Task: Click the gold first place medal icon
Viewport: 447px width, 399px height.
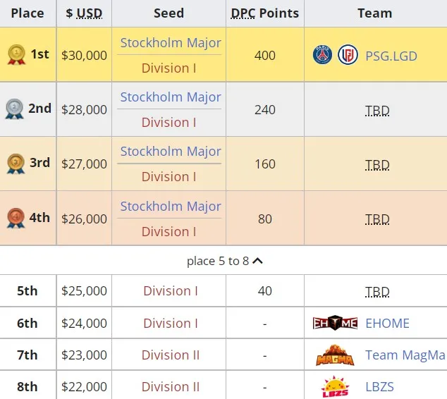Action: (16, 54)
